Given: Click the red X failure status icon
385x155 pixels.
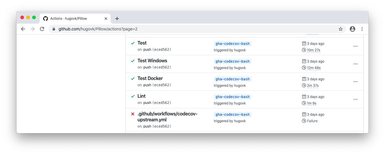Looking at the screenshot, I should coord(133,114).
